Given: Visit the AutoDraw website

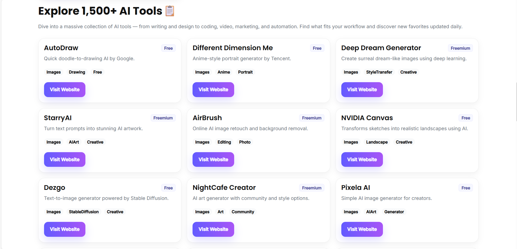Looking at the screenshot, I should [64, 90].
